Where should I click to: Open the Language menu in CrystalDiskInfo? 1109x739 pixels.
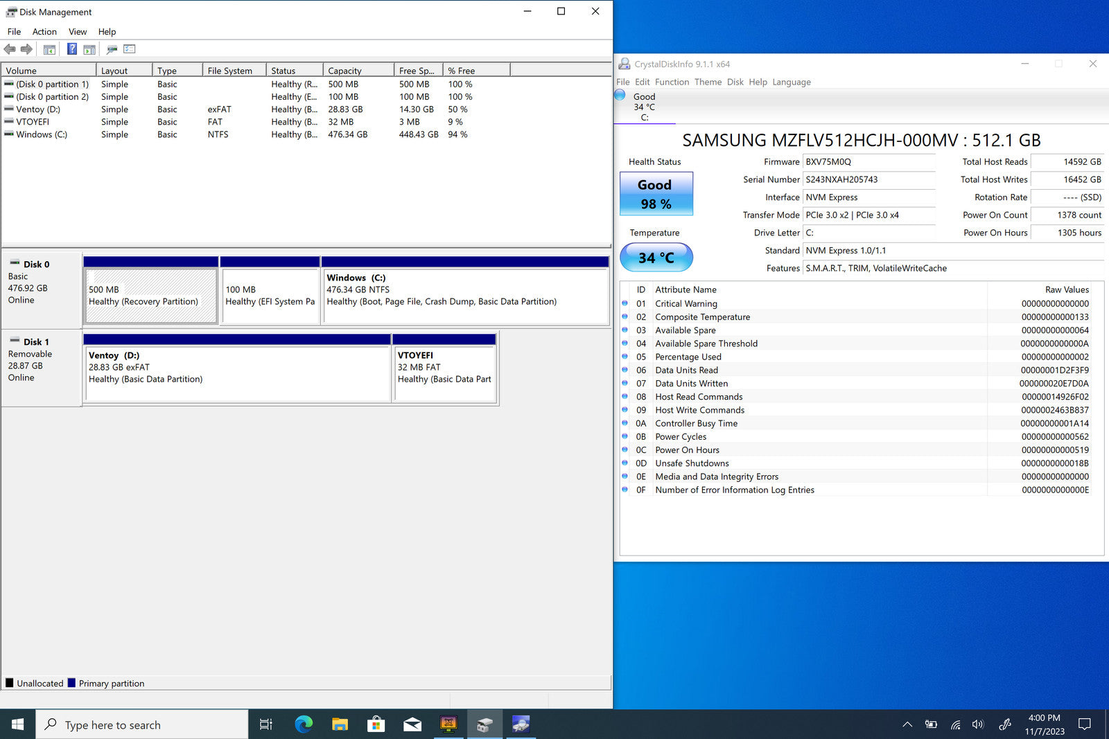point(791,82)
